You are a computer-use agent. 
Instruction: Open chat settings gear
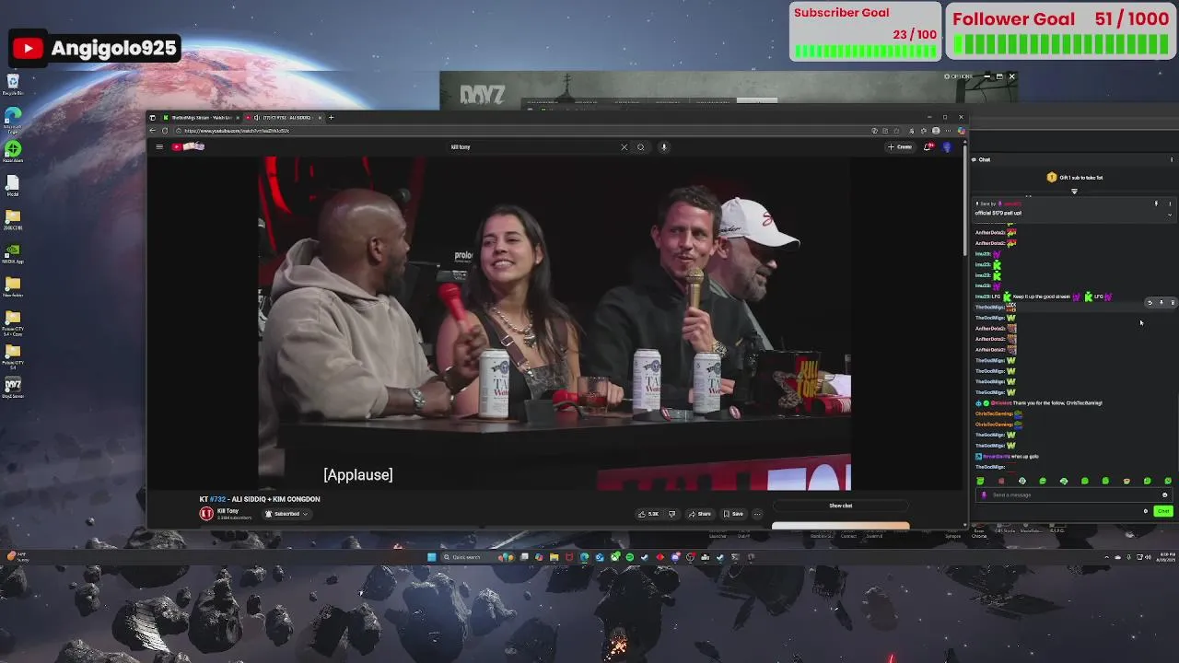click(x=1146, y=511)
